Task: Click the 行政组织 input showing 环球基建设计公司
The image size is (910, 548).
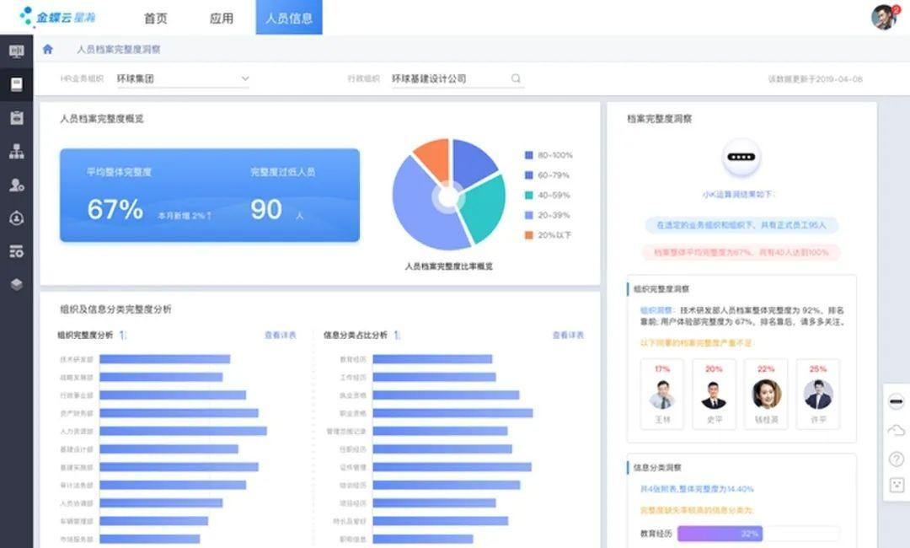Action: (x=458, y=78)
